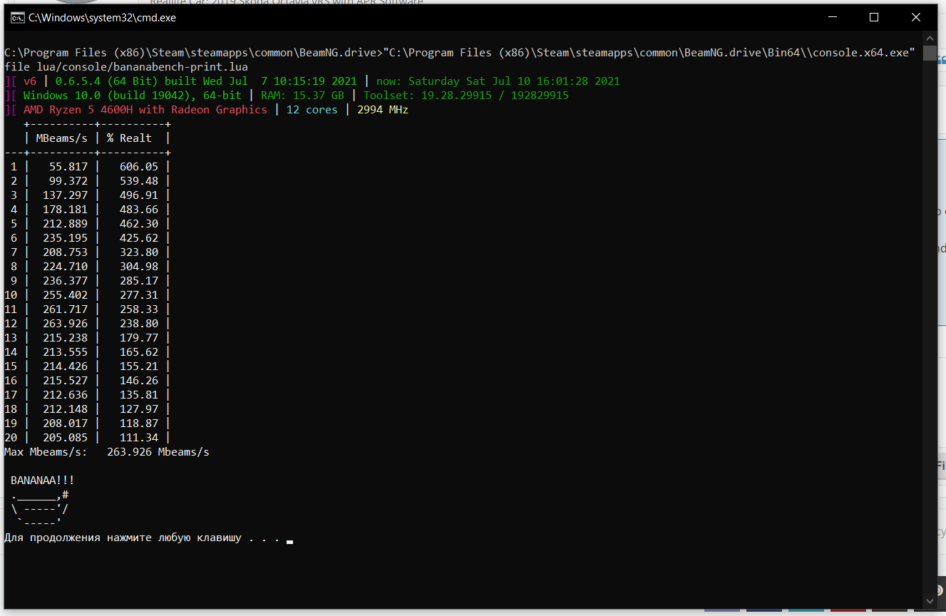This screenshot has height=616, width=946.
Task: Click the value 212.889 in row 5
Action: (66, 224)
